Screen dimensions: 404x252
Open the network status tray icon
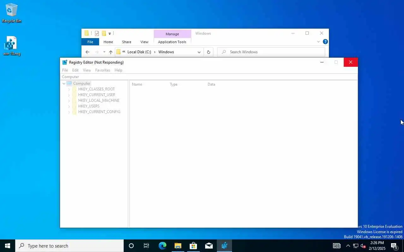[x=356, y=246]
